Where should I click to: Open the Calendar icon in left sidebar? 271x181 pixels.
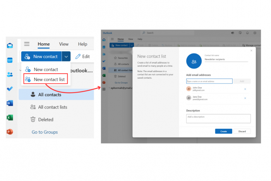pyautogui.click(x=10, y=60)
